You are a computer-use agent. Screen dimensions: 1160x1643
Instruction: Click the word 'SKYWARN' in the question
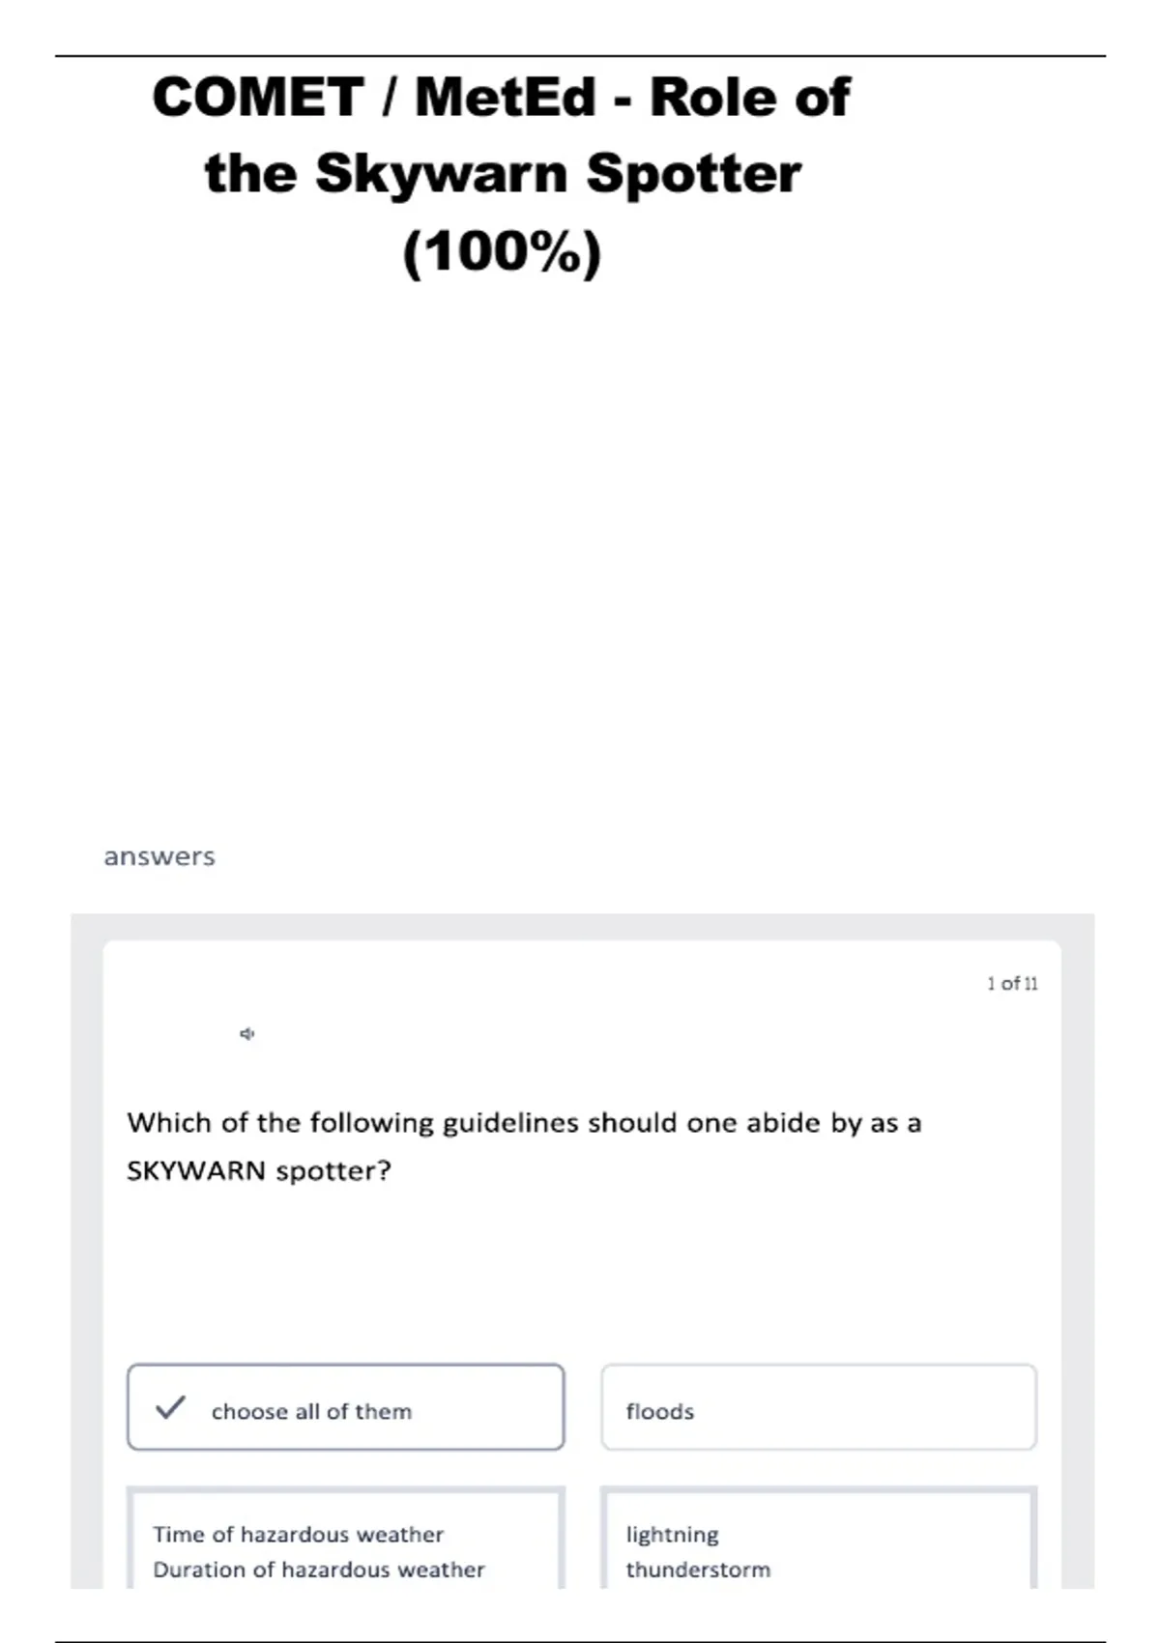[x=196, y=1171]
